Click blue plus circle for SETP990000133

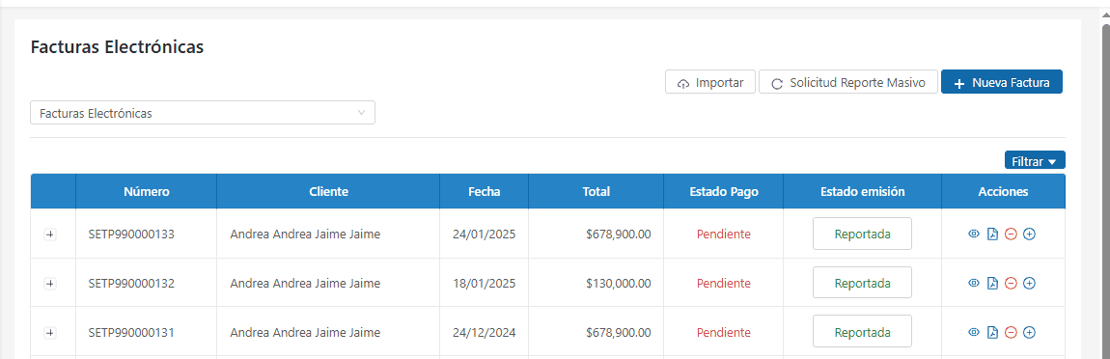point(1029,234)
